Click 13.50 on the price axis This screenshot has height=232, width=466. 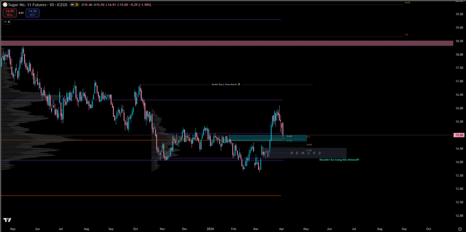(459, 175)
